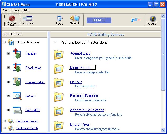
Task: Minimize the GLMAST Menu window
Action: pyautogui.click(x=150, y=5)
